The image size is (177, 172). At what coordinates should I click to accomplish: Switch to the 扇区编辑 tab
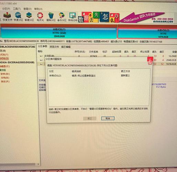coord(66,47)
